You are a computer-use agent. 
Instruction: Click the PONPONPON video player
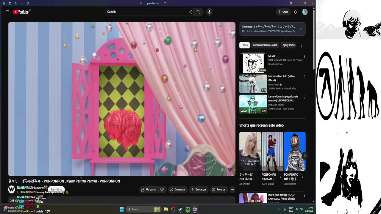(x=122, y=99)
